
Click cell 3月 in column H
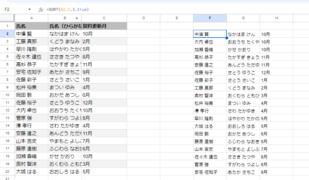[x=276, y=95]
